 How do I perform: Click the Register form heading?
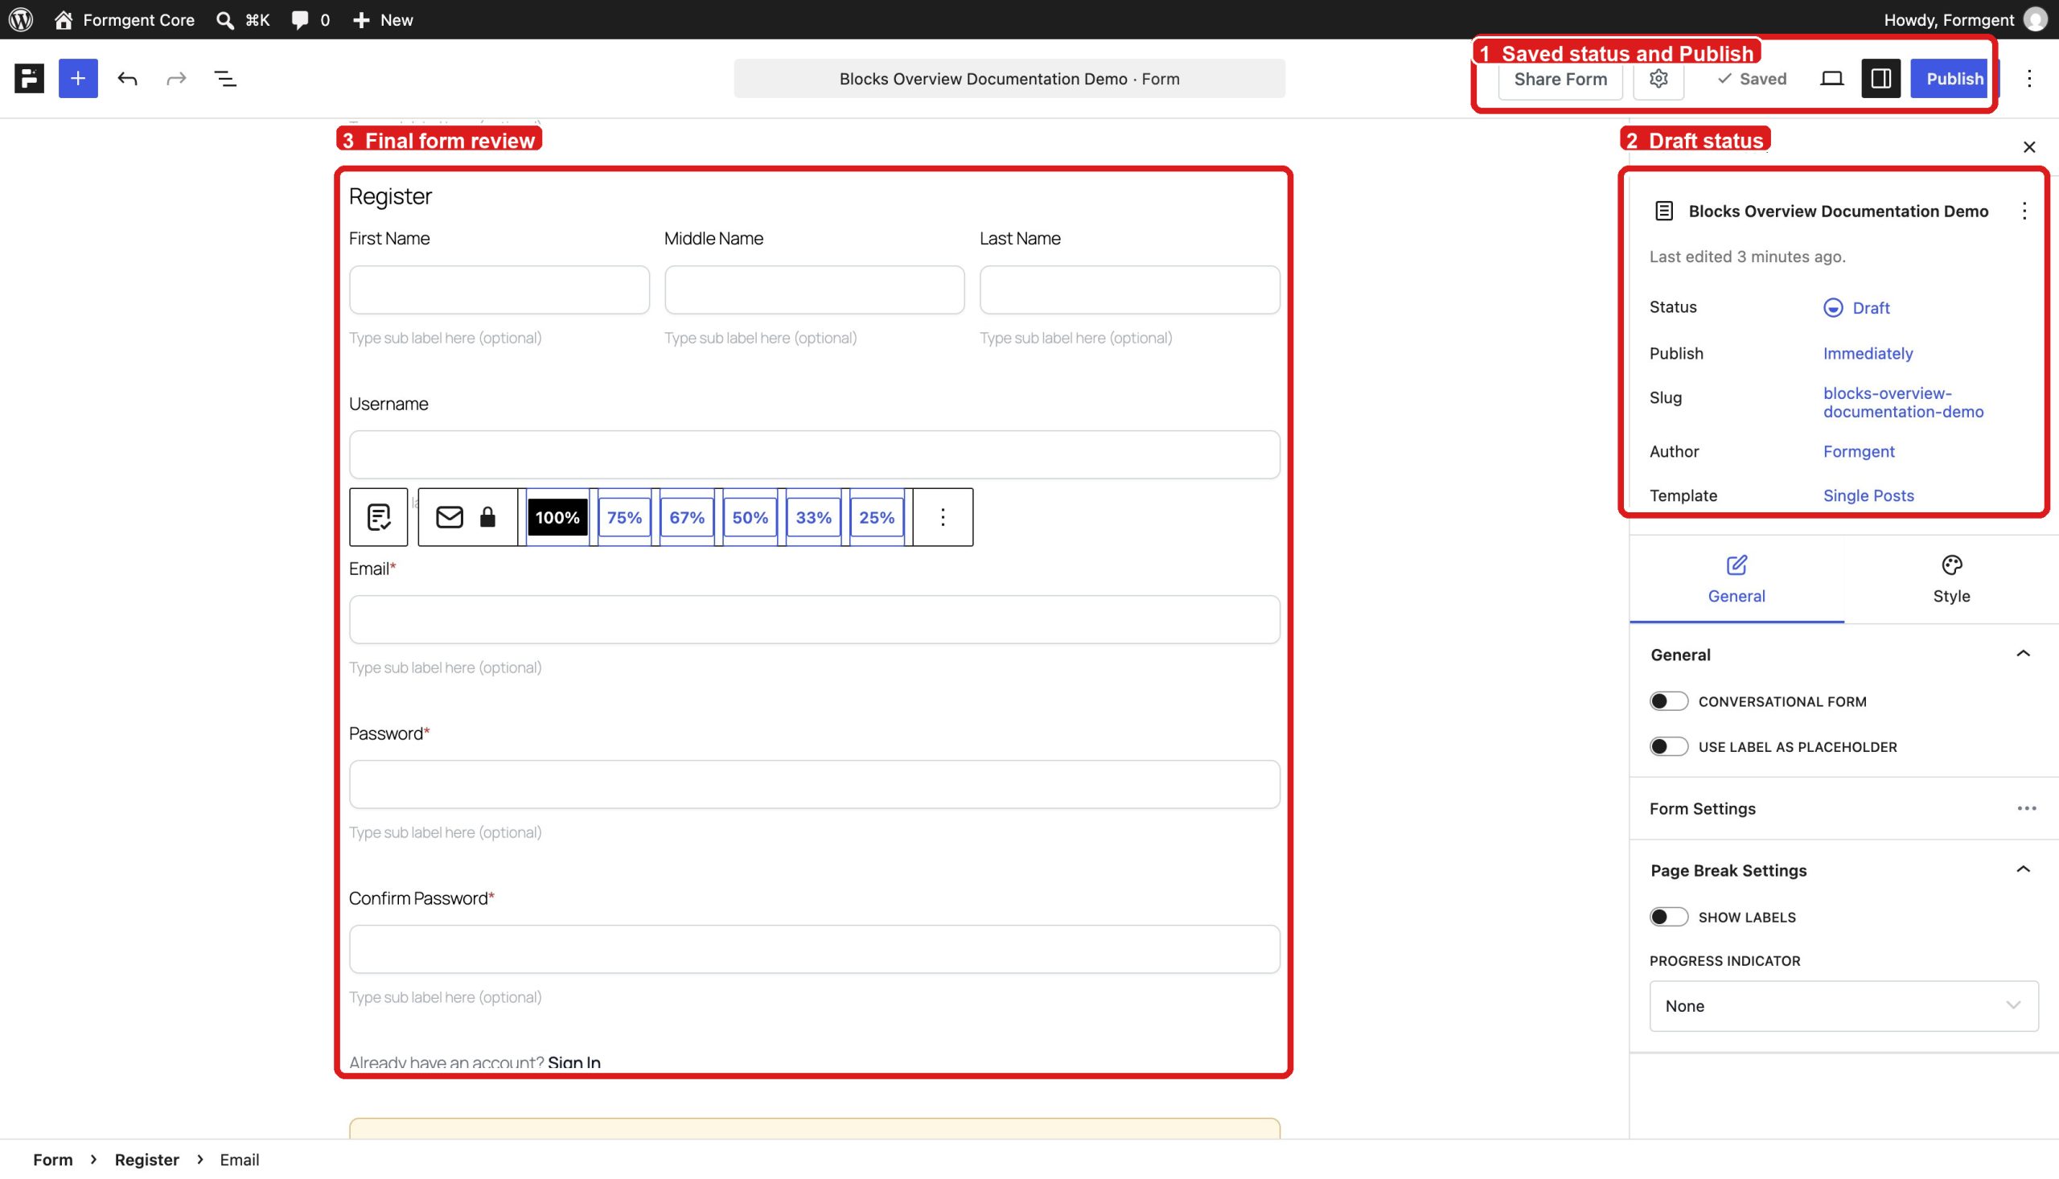pyautogui.click(x=390, y=196)
